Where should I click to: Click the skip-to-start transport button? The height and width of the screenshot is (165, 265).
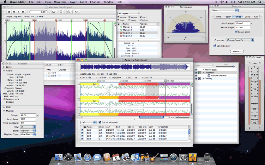tap(9, 12)
